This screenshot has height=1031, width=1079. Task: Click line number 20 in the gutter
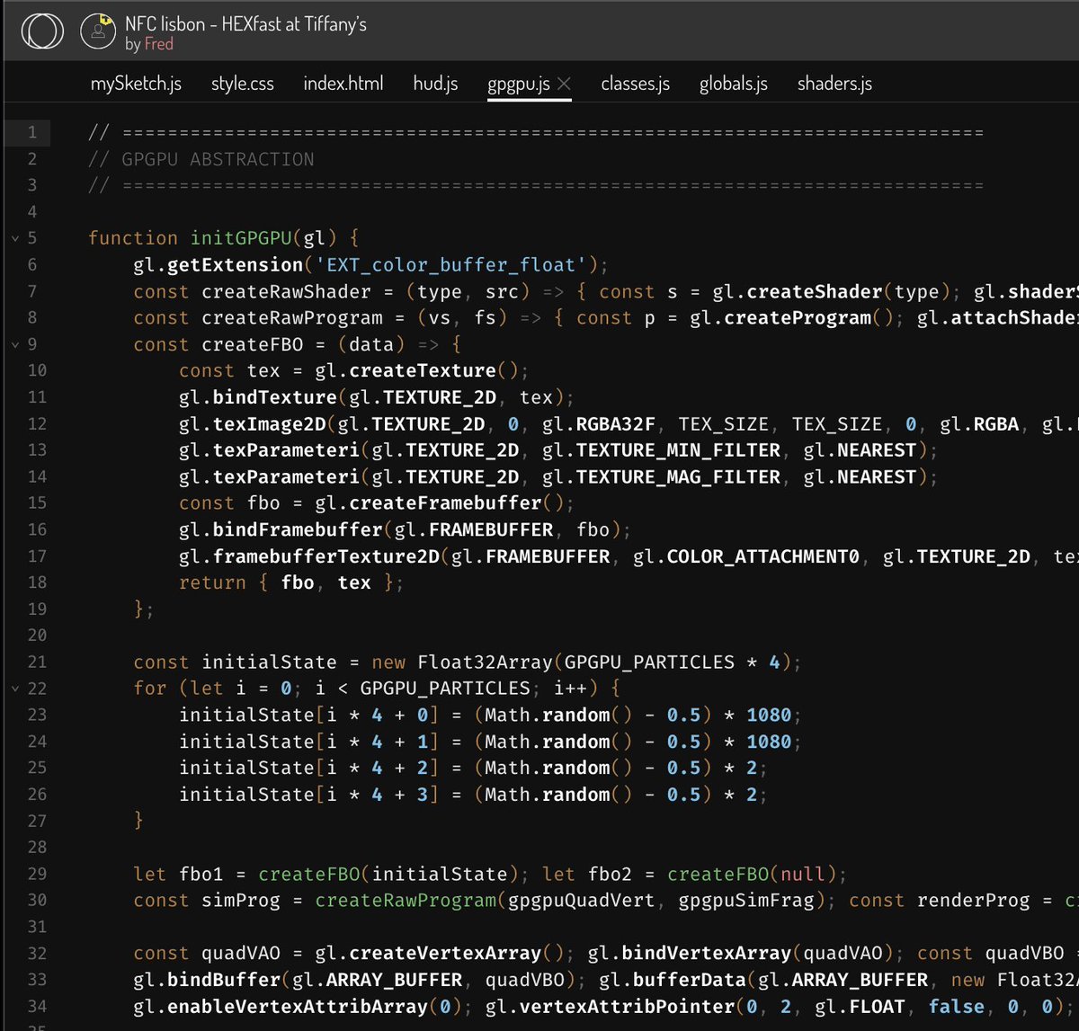(37, 635)
